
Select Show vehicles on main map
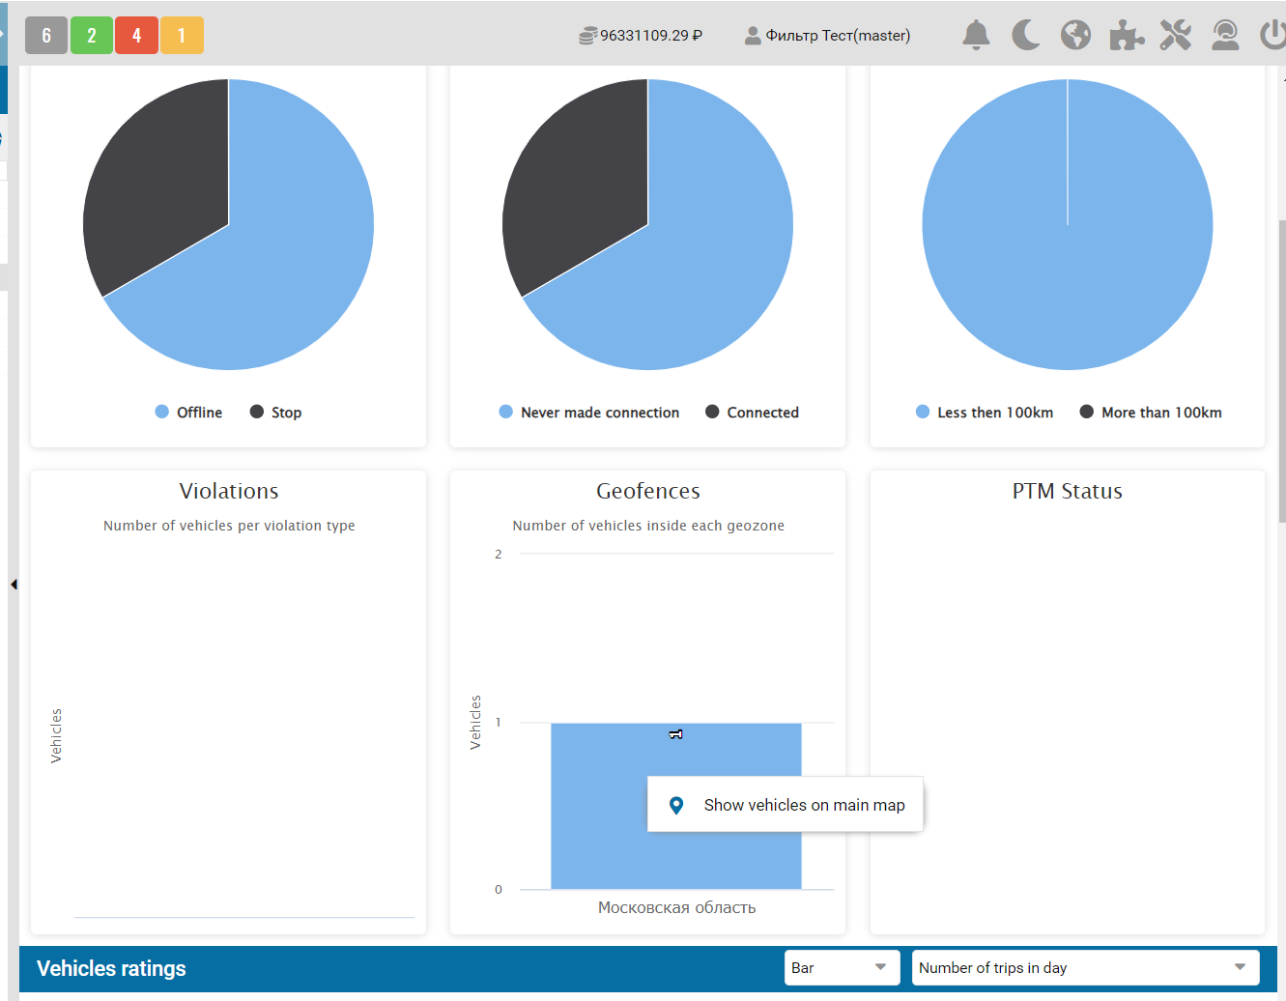[786, 805]
